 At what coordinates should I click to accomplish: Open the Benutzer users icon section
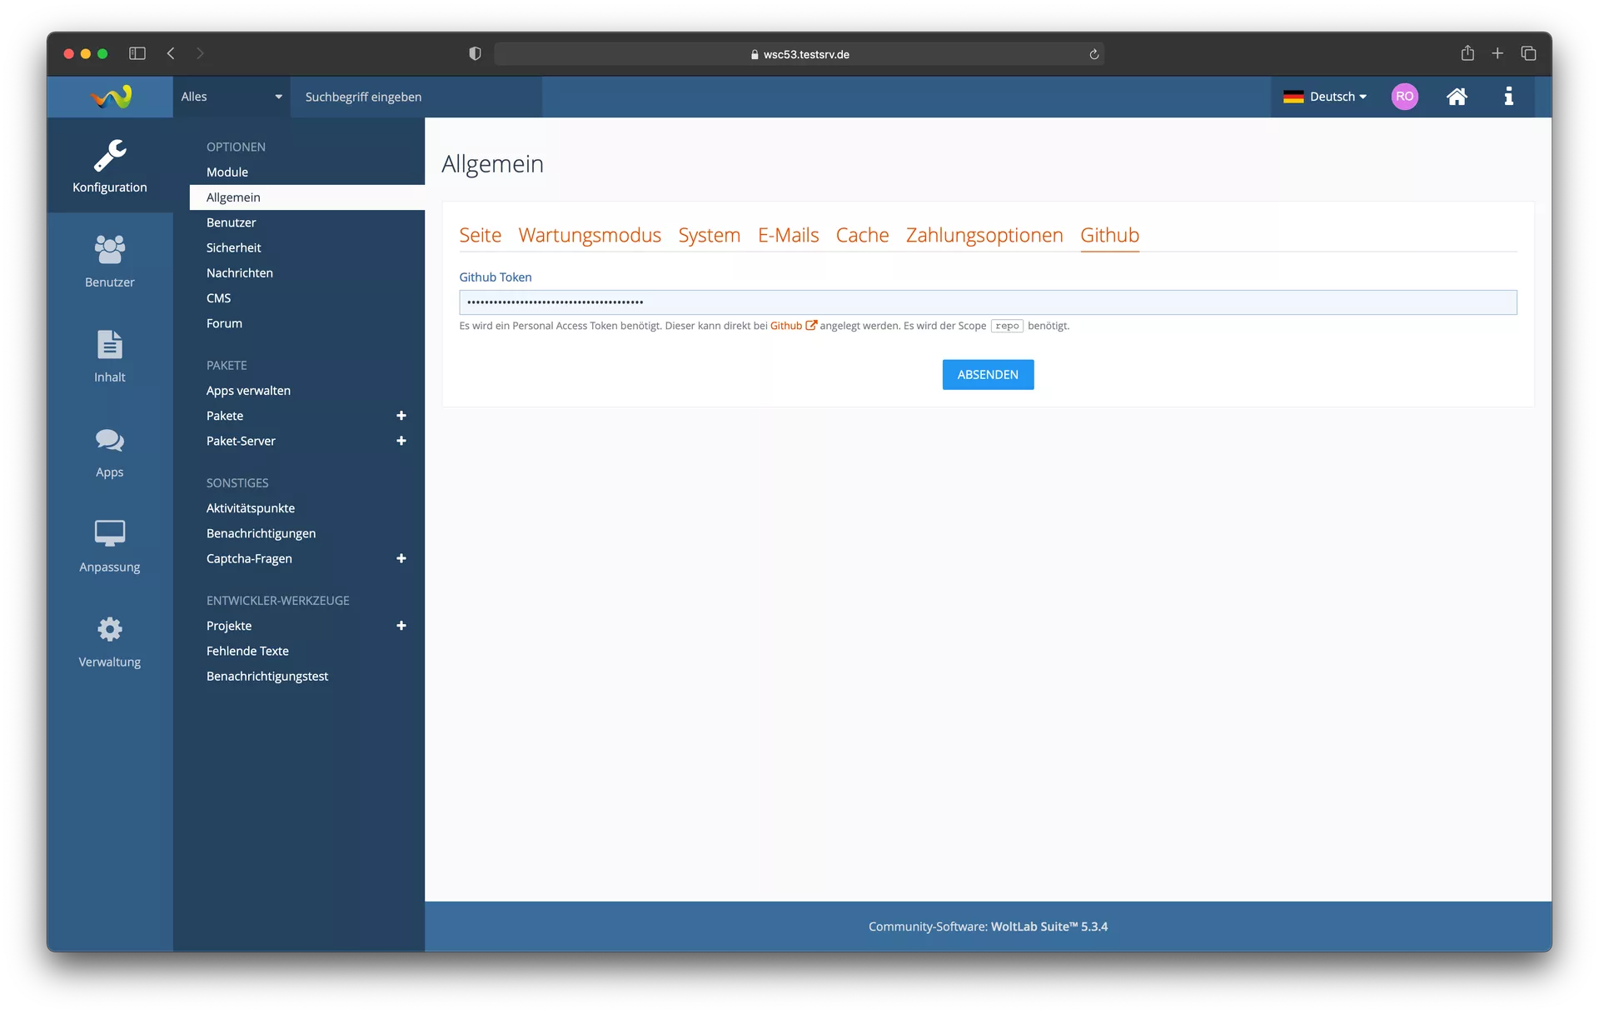pos(109,261)
